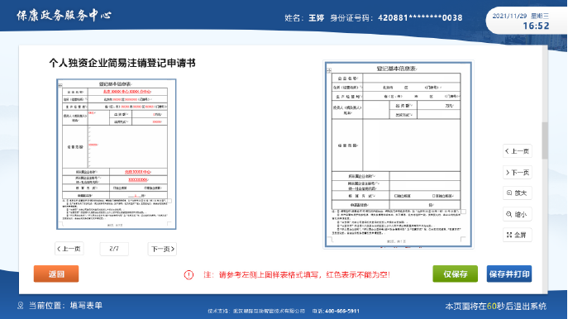Click the 企业名称 blank field in form
The height and width of the screenshot is (319, 568).
[412, 79]
